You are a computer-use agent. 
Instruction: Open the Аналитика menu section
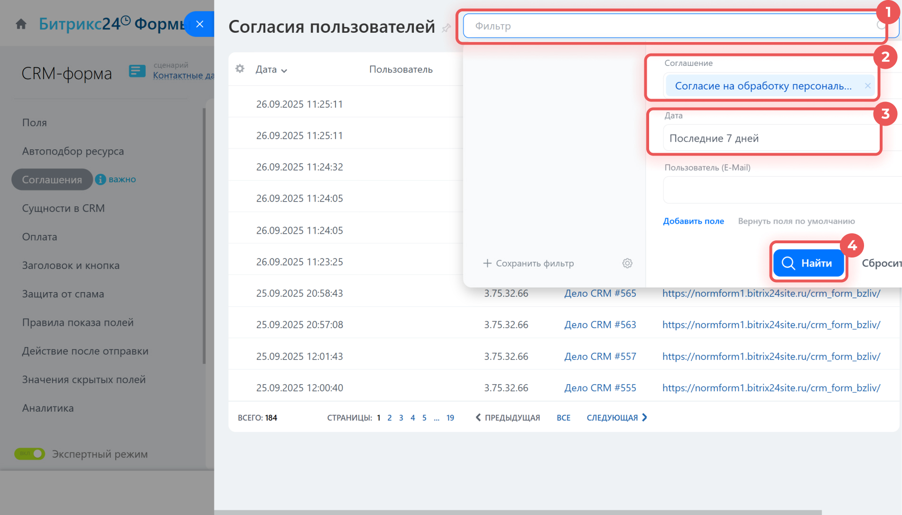pos(48,408)
